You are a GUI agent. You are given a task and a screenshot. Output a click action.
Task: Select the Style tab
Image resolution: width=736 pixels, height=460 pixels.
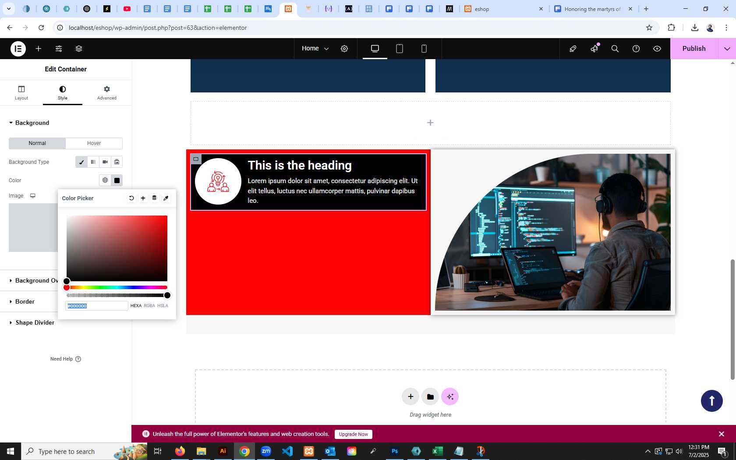63,92
